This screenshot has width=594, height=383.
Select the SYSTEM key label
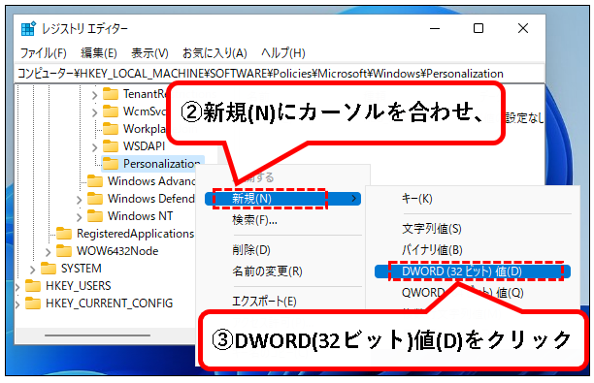pos(82,269)
